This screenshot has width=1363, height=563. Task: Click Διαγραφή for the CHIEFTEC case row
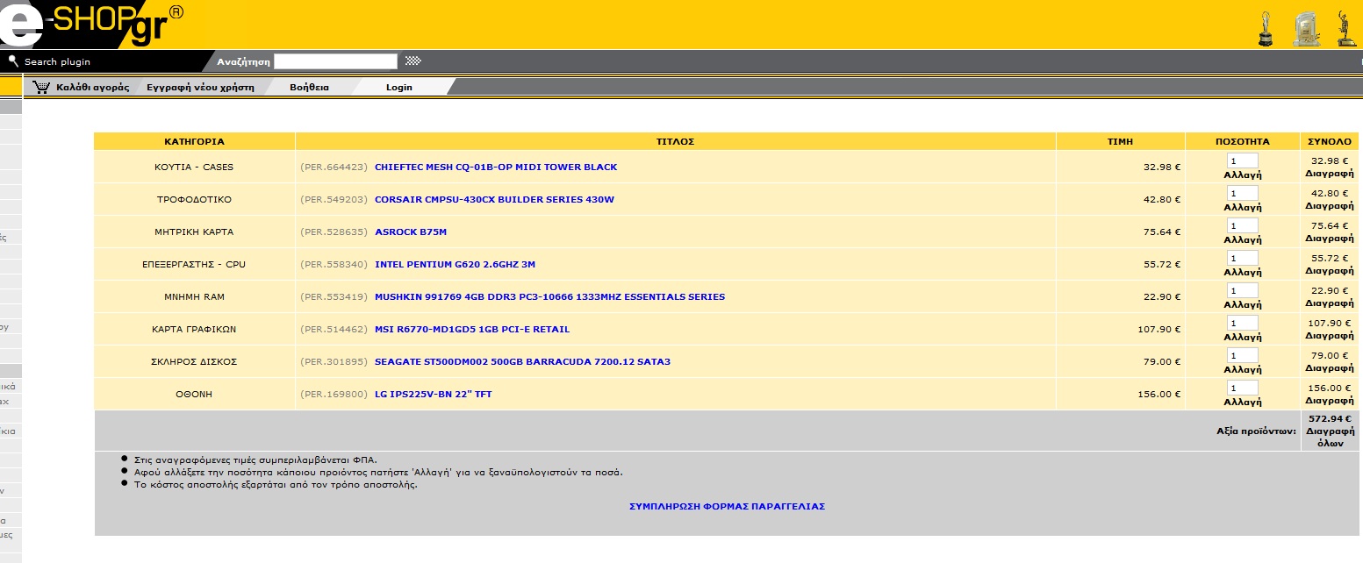tap(1330, 174)
